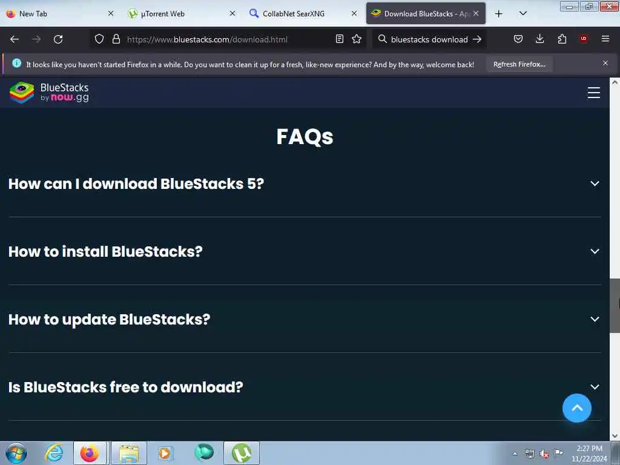Expand 'How to install BlueStacks?' chevron
Image resolution: width=620 pixels, height=465 pixels.
pos(595,251)
